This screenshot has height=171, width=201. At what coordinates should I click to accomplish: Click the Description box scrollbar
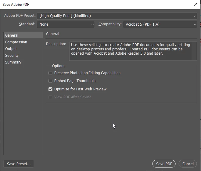click(194, 51)
